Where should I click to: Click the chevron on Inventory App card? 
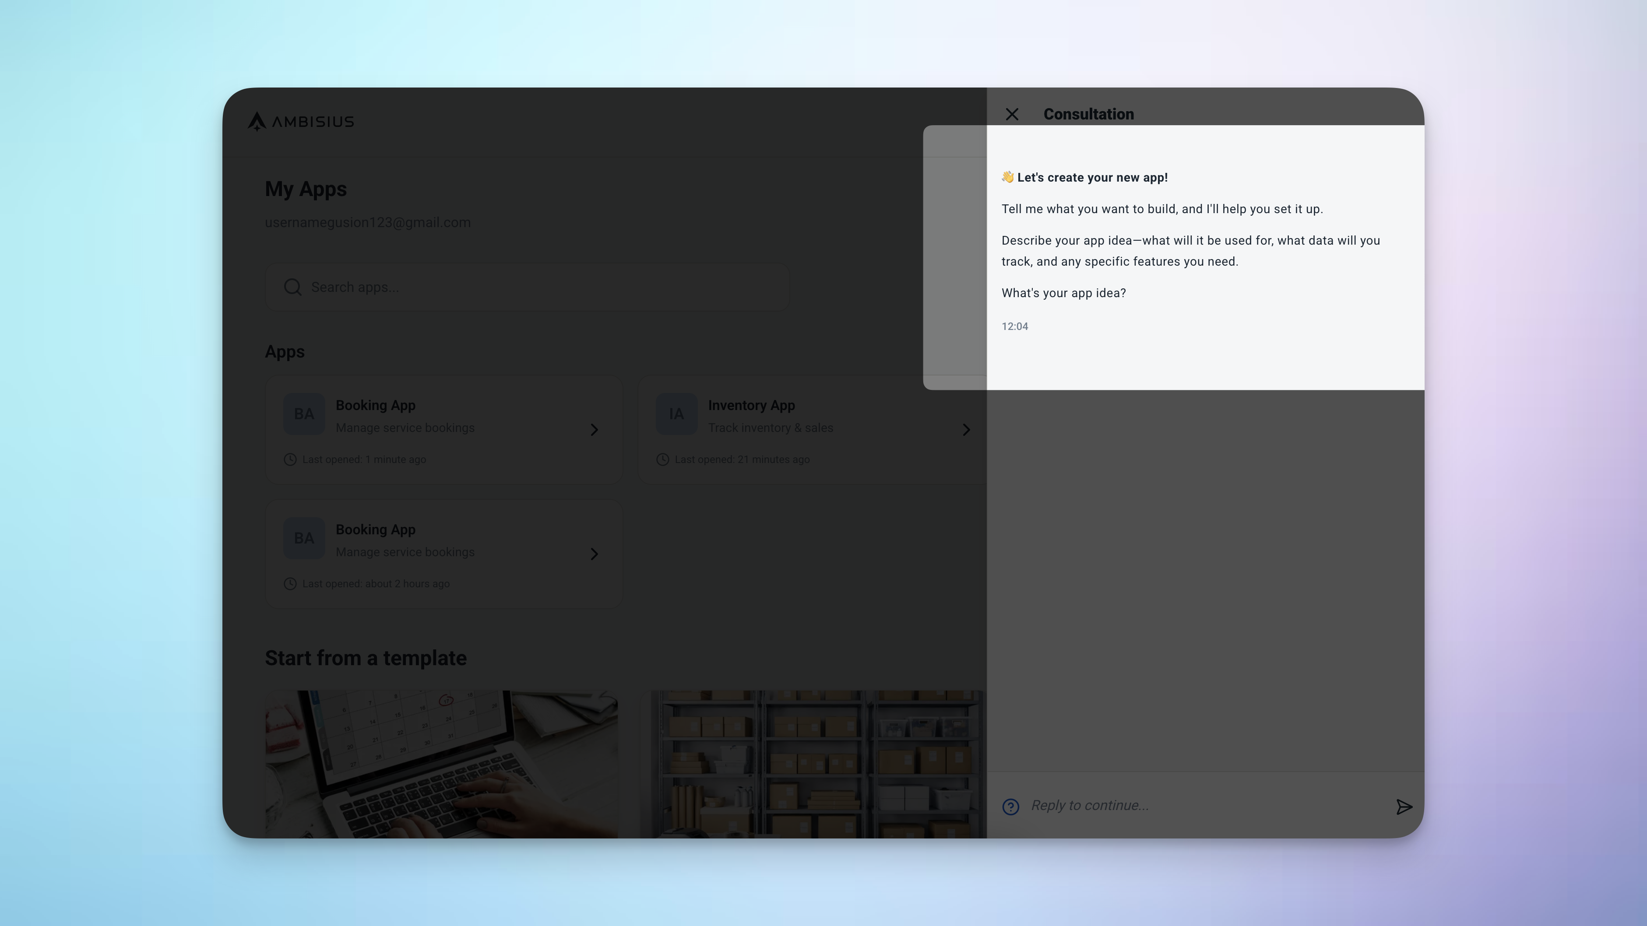(x=966, y=429)
